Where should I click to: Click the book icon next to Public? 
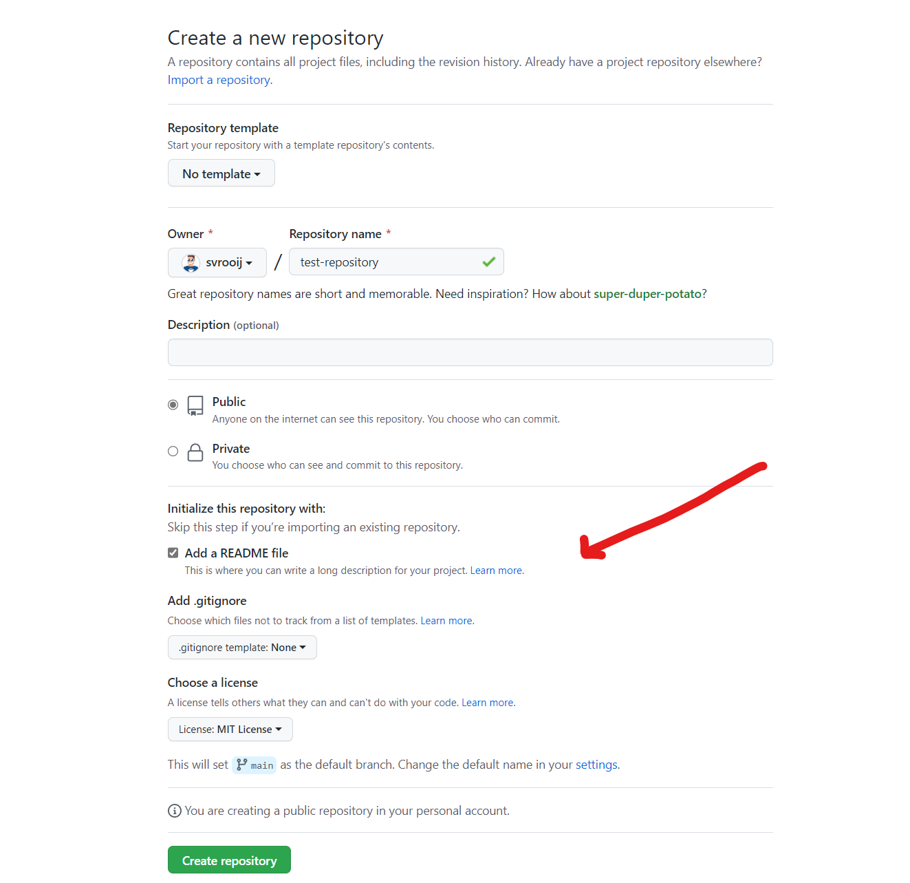coord(195,405)
